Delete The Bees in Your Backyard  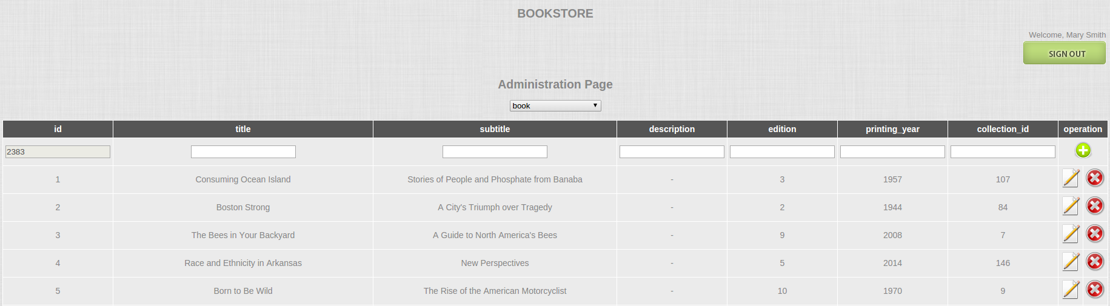coord(1095,234)
